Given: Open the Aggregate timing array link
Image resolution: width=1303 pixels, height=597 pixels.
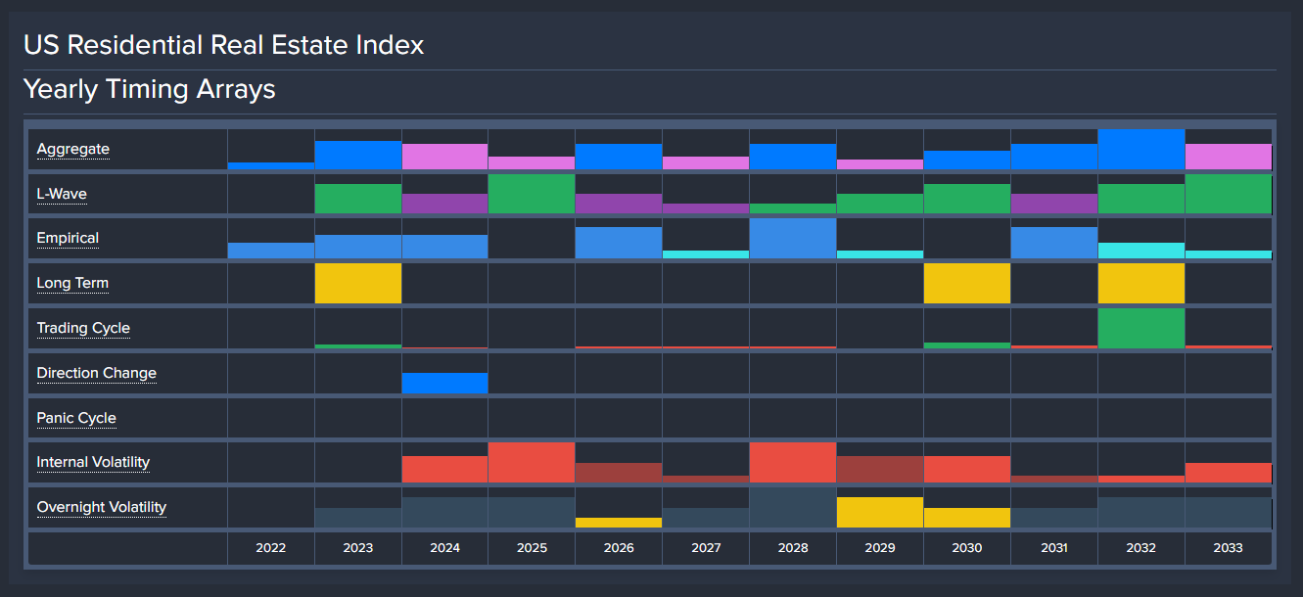Looking at the screenshot, I should (x=72, y=148).
